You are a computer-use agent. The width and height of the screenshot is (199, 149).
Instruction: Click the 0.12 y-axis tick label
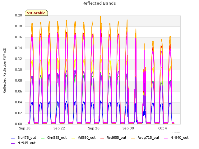pyautogui.click(x=19, y=59)
